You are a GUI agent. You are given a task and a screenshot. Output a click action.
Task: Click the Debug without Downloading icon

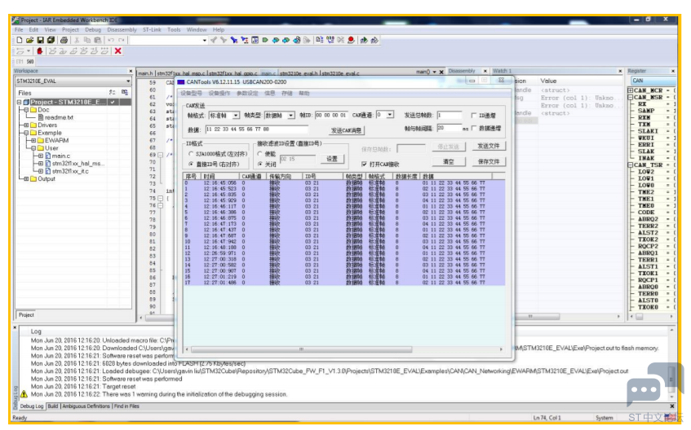[374, 40]
